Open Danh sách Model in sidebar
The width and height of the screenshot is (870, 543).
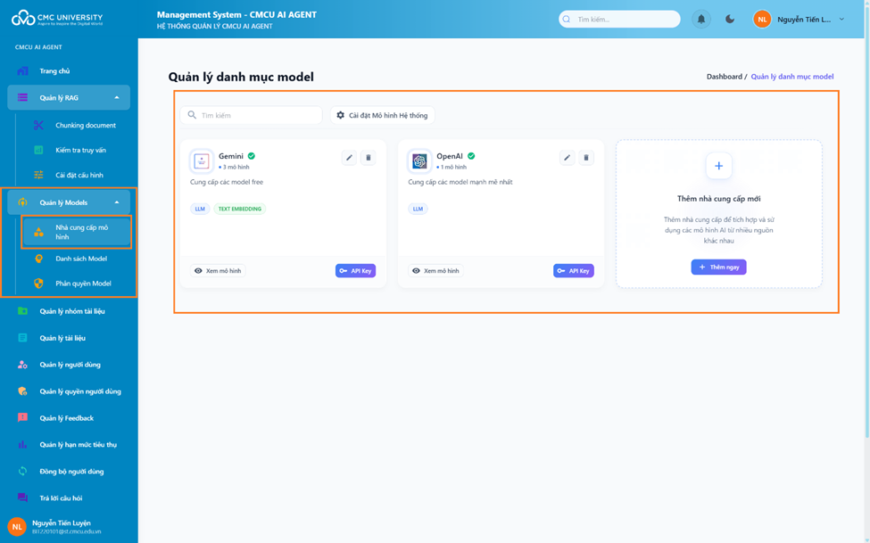80,259
